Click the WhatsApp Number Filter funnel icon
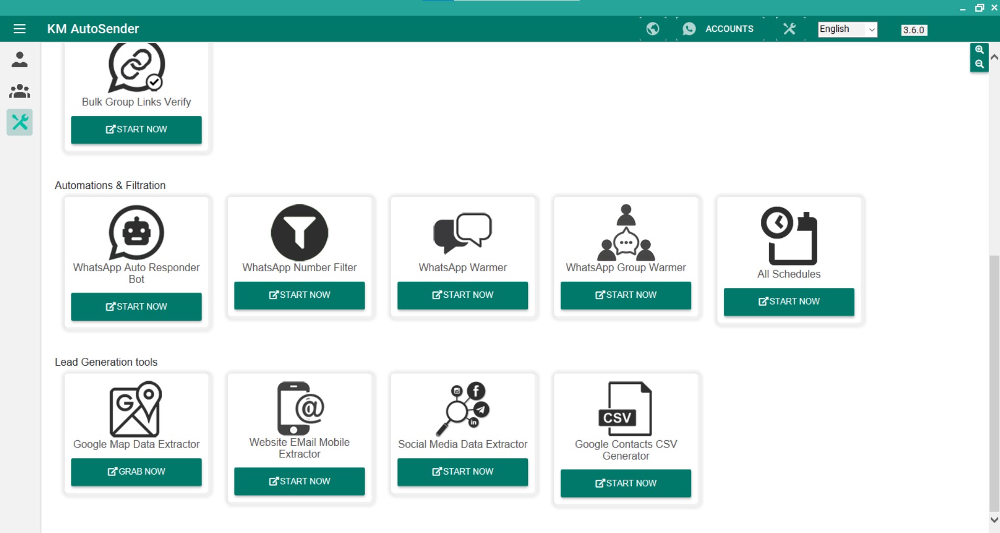The width and height of the screenshot is (1000, 533). pos(299,233)
